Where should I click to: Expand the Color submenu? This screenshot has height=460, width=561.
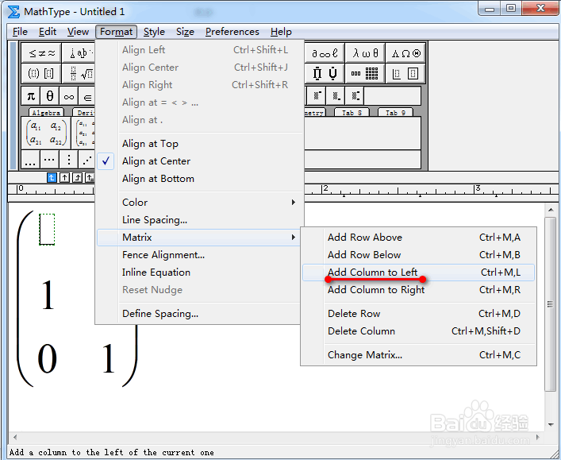click(x=199, y=203)
